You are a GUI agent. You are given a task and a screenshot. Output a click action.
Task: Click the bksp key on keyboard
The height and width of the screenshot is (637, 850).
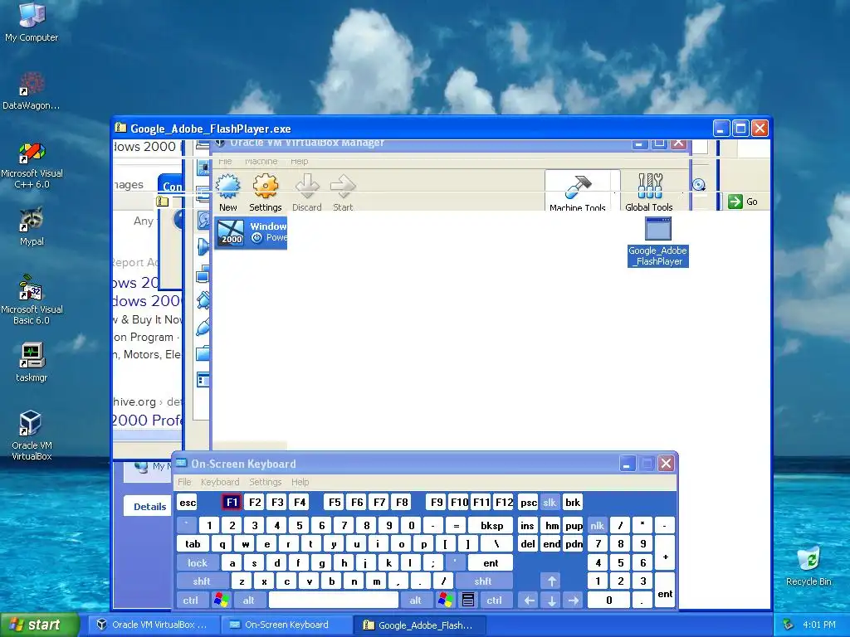[x=491, y=525]
